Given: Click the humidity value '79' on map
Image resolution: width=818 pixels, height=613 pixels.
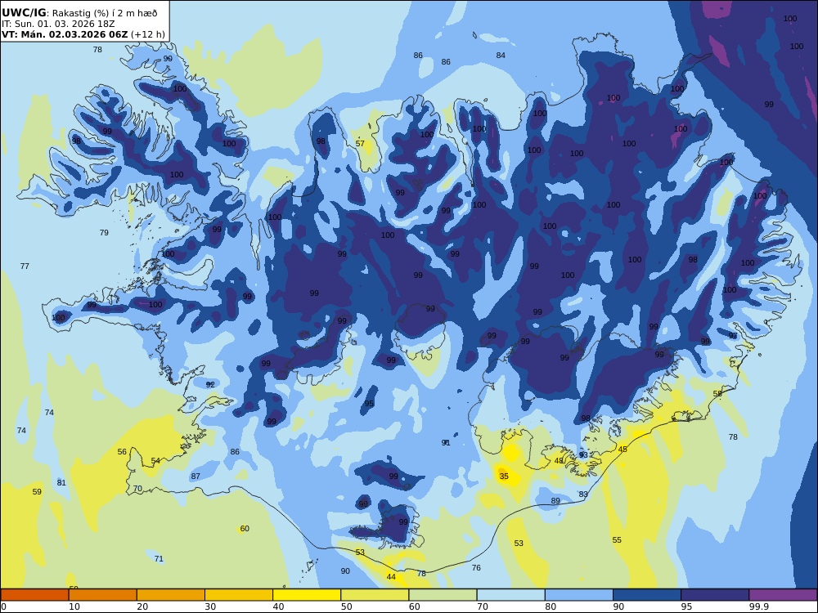Looking at the screenshot, I should [105, 232].
